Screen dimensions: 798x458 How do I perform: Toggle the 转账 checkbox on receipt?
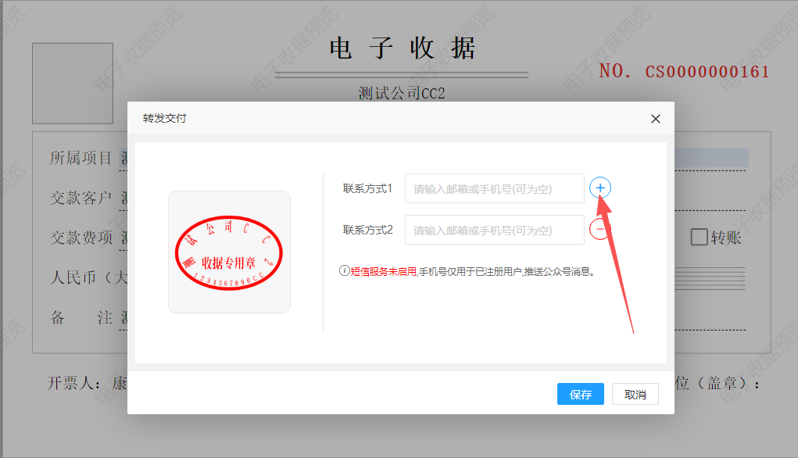click(x=699, y=237)
